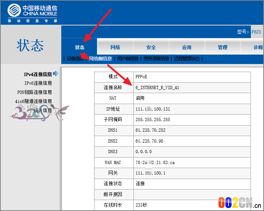Click online duration 233秒
Image resolution: width=264 pixels, height=211 pixels.
click(141, 205)
